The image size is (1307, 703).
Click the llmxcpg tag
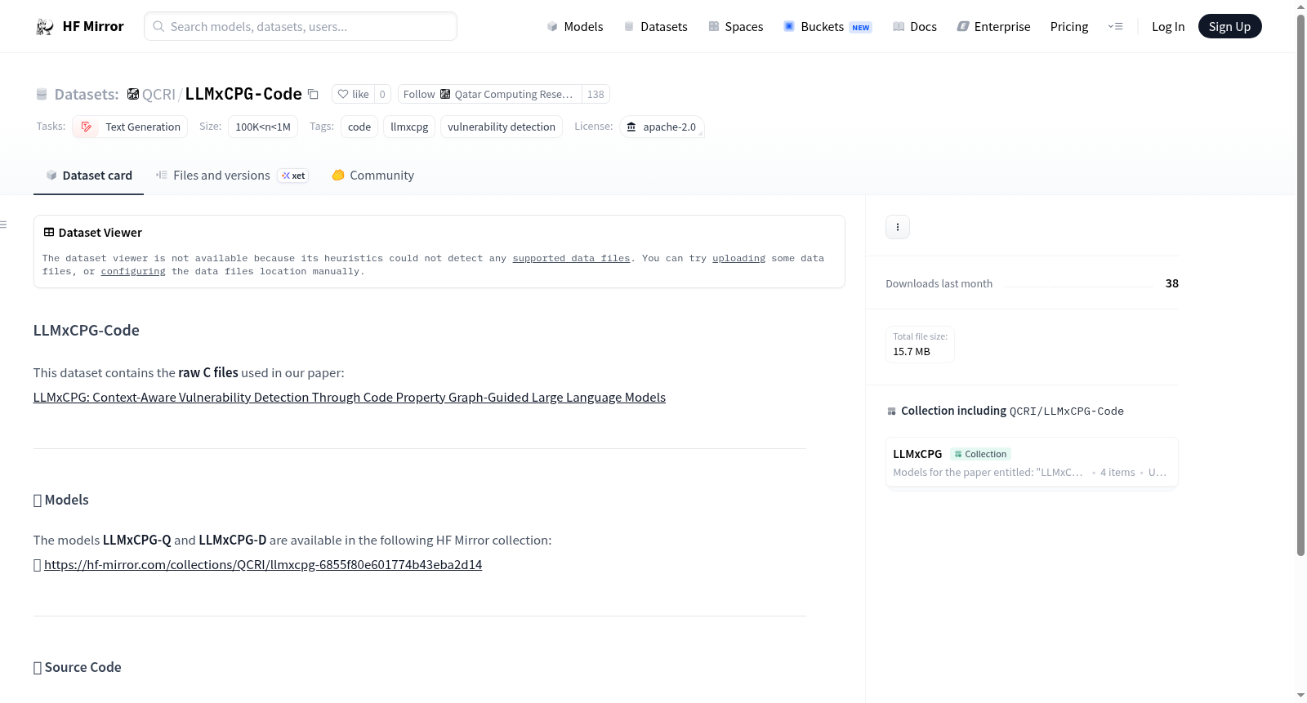tap(409, 127)
